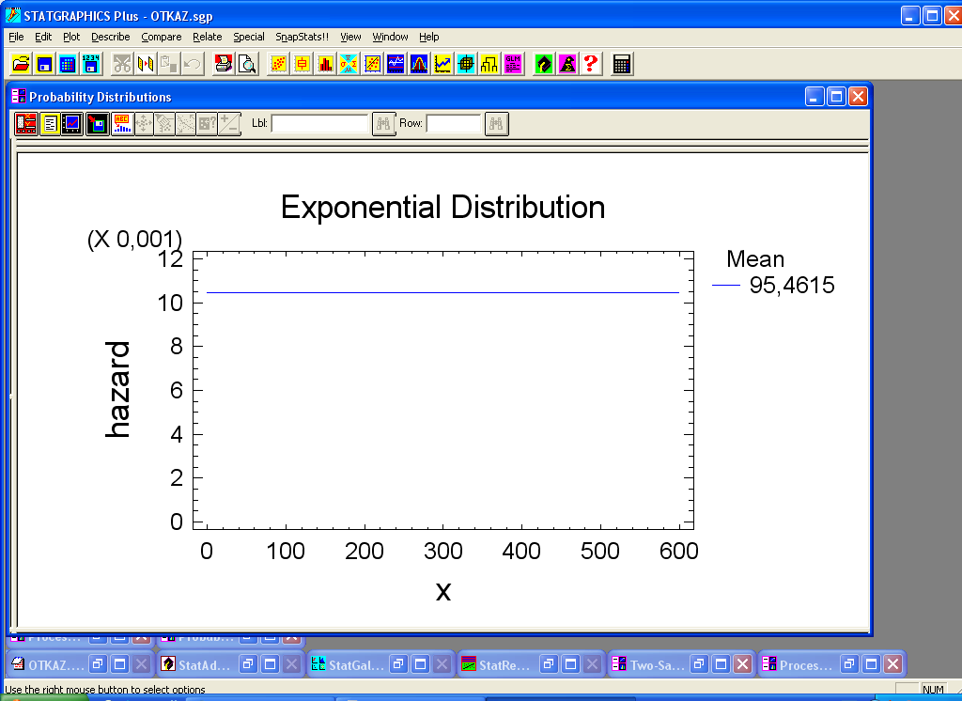Select the minimized StatAd... window title
Viewport: 962px width, 701px height.
[x=204, y=664]
